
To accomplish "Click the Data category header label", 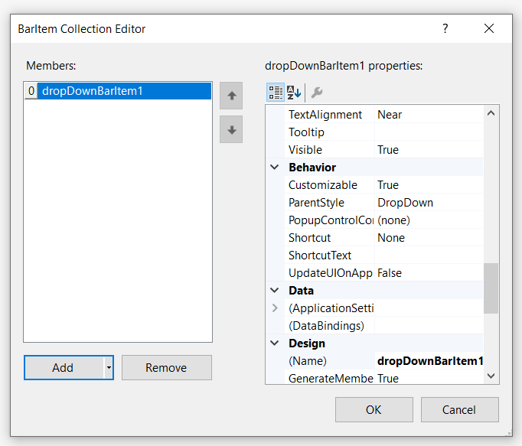I will tap(301, 290).
